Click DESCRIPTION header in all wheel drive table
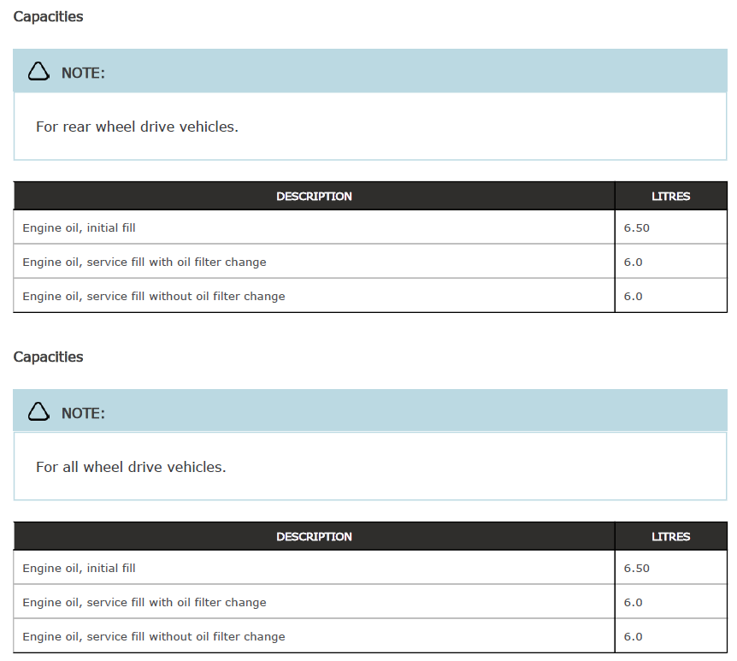Screen dimensions: 737x661 point(314,537)
